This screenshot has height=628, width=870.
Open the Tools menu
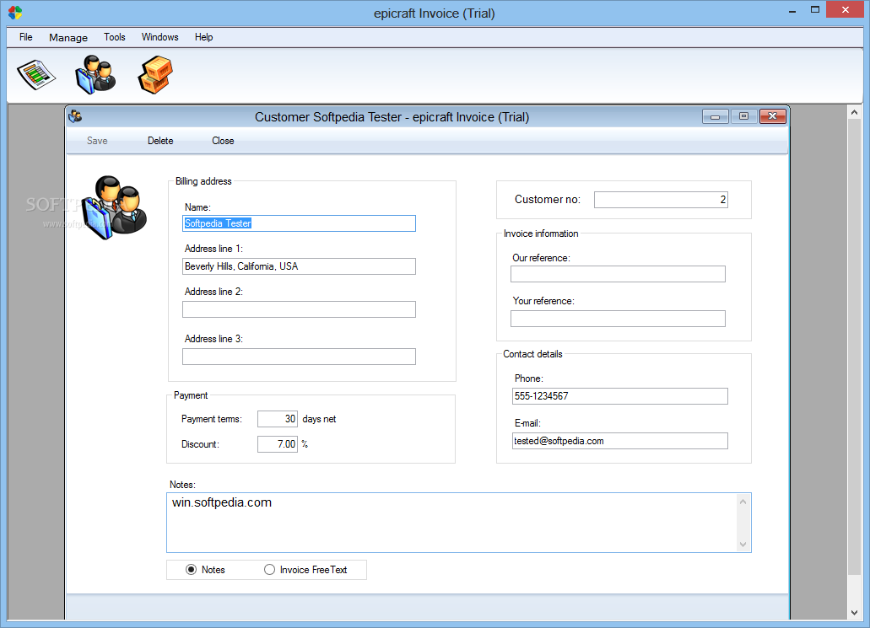(x=114, y=37)
